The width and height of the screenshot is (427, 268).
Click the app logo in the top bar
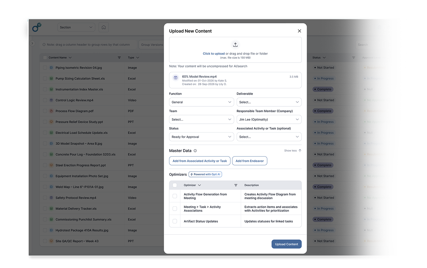pyautogui.click(x=37, y=27)
